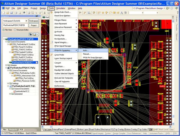Open portswitcher1C.C file in tree

23,91
